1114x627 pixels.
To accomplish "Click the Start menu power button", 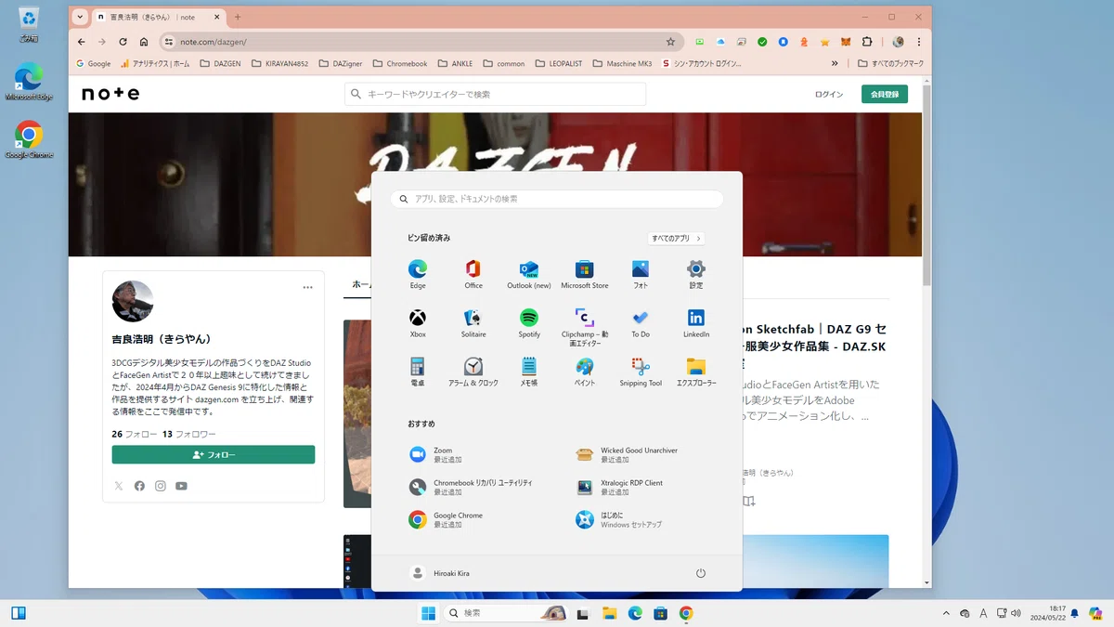I will pos(701,573).
